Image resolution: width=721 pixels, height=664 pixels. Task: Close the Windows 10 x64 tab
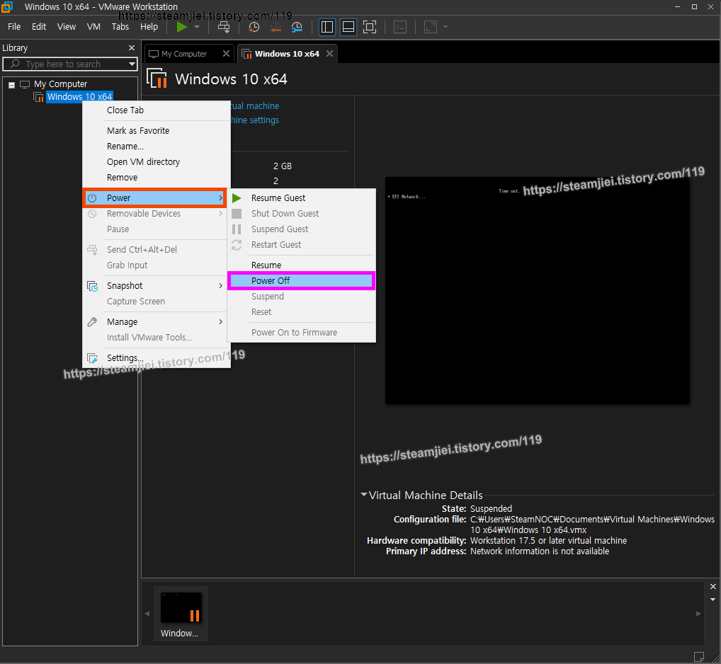pos(329,54)
